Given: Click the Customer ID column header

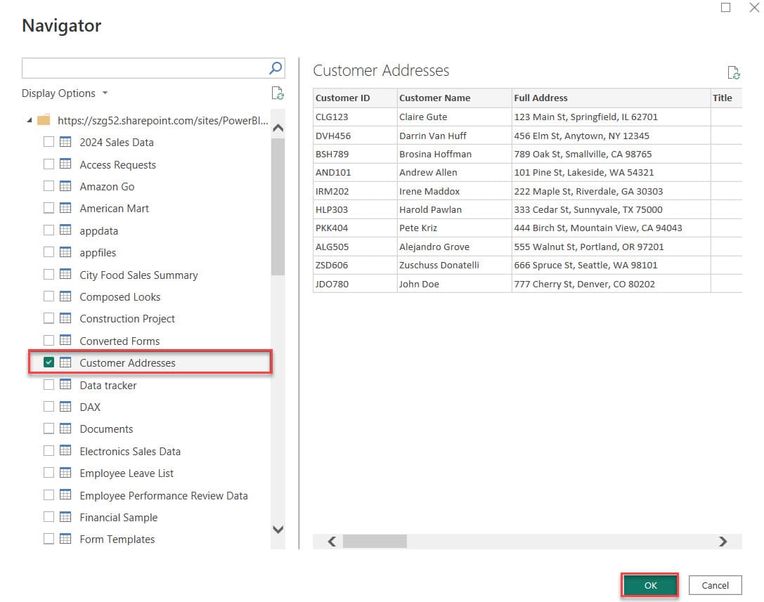Looking at the screenshot, I should click(342, 98).
